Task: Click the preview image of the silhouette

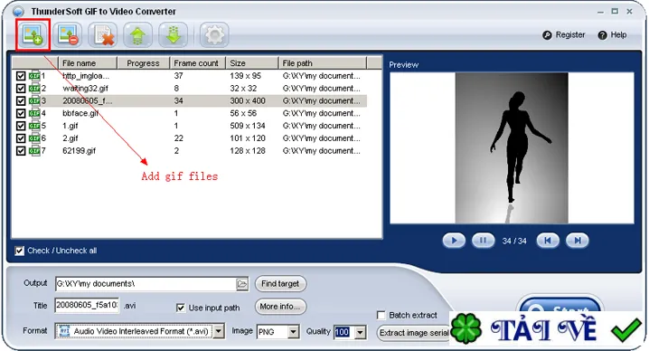Action: pyautogui.click(x=512, y=148)
